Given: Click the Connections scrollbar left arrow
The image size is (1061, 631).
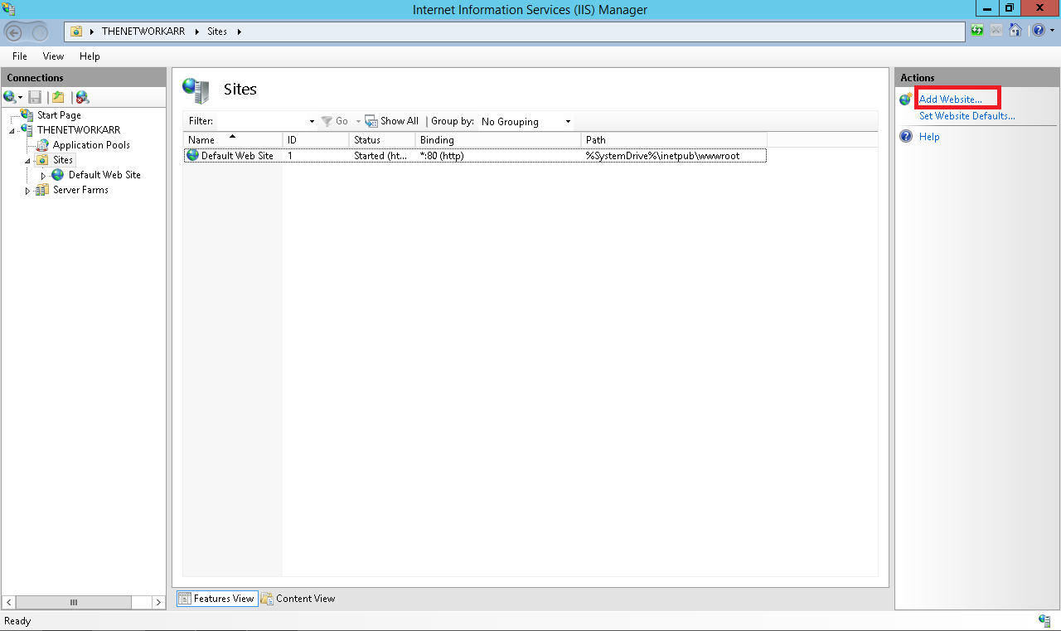Looking at the screenshot, I should (8, 603).
